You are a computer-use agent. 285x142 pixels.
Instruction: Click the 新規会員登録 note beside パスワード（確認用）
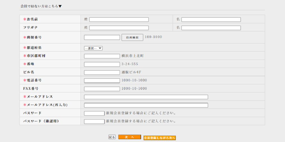141,121
